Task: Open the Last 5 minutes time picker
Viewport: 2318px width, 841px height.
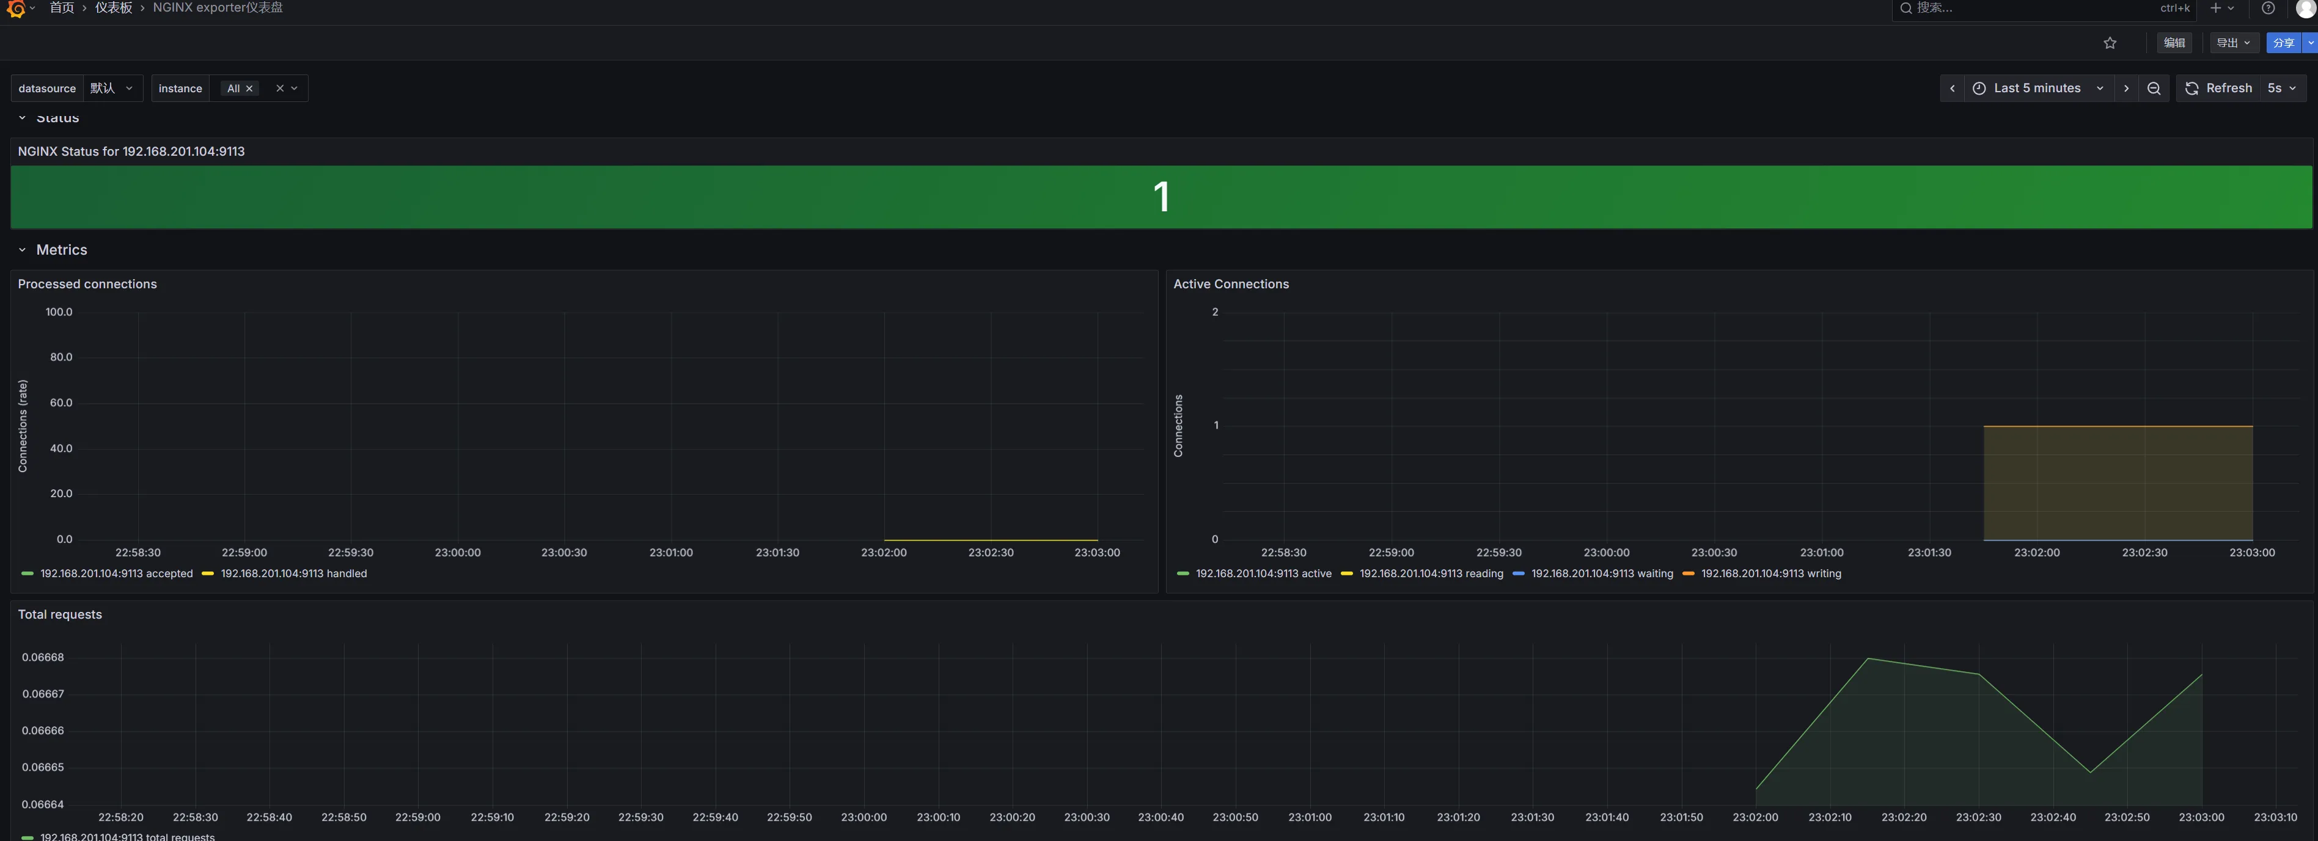Action: (x=2036, y=88)
